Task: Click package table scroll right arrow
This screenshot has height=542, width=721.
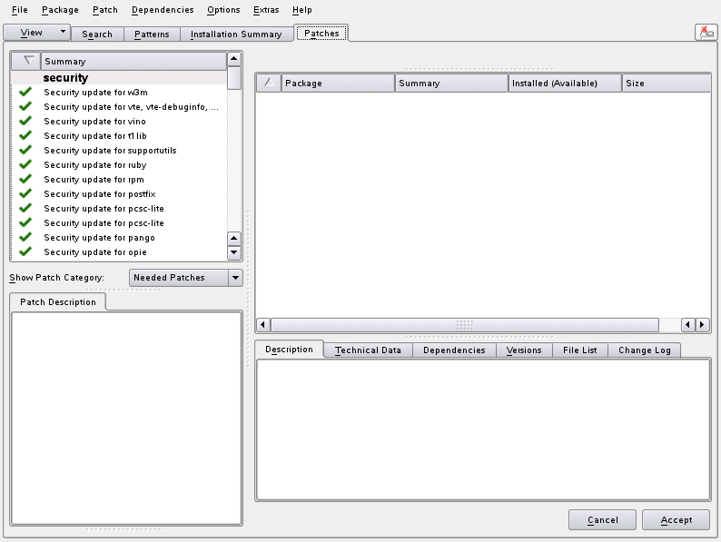Action: pos(702,325)
